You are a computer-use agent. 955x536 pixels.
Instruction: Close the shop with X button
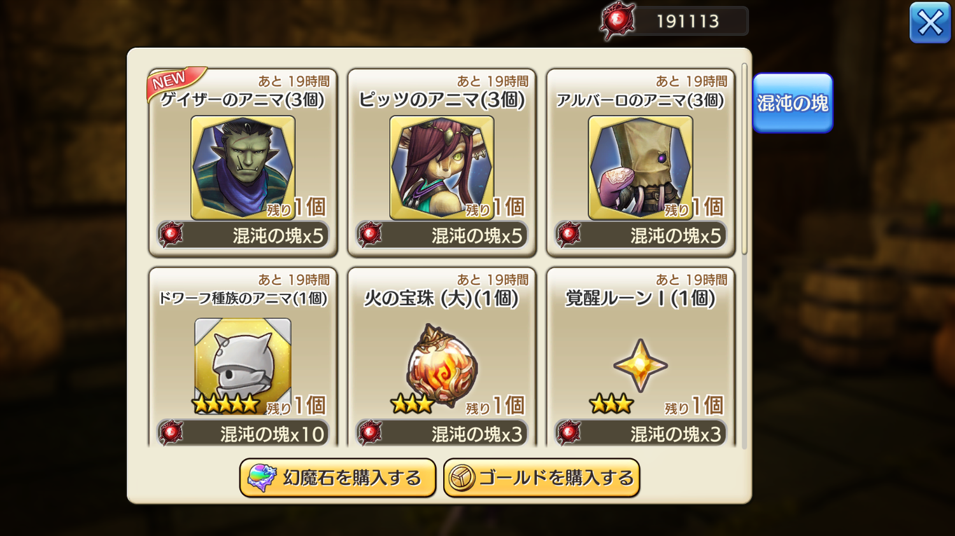click(x=930, y=23)
